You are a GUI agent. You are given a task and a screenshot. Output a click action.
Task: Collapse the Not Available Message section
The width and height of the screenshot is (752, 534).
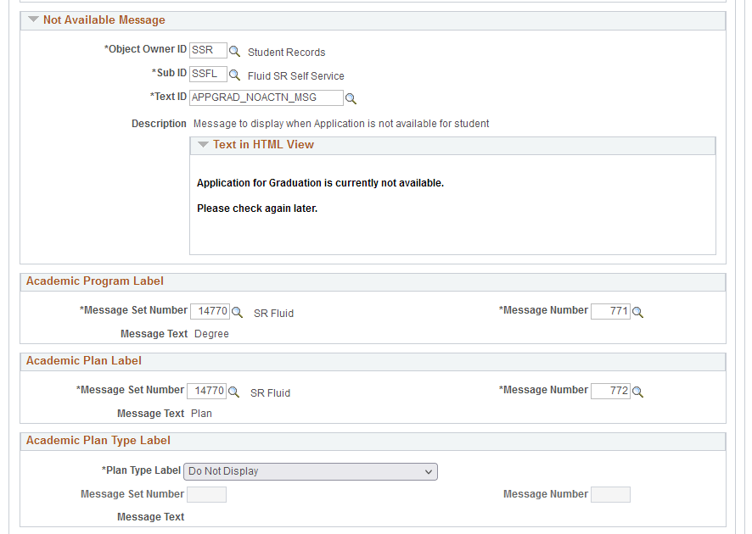tap(33, 19)
